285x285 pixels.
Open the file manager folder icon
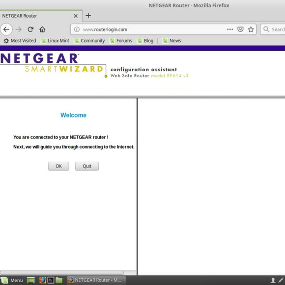coord(59,280)
